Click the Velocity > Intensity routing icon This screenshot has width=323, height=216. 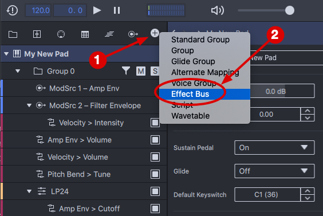(x=52, y=123)
